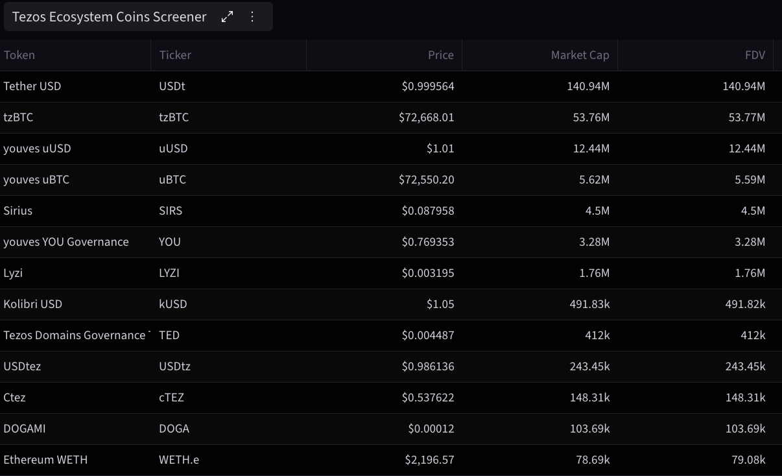The height and width of the screenshot is (476, 782).
Task: Sort by FDV column header
Action: tap(755, 55)
